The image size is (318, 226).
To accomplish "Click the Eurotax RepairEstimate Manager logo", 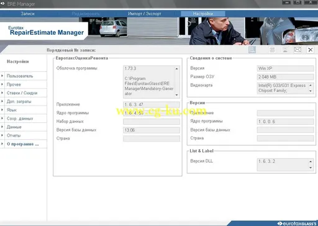I will coord(46,31).
